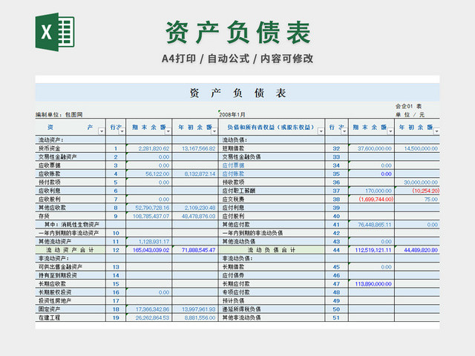The height and width of the screenshot is (356, 475).
Task: Select the total 165,043,039.02
Action: coord(151,250)
